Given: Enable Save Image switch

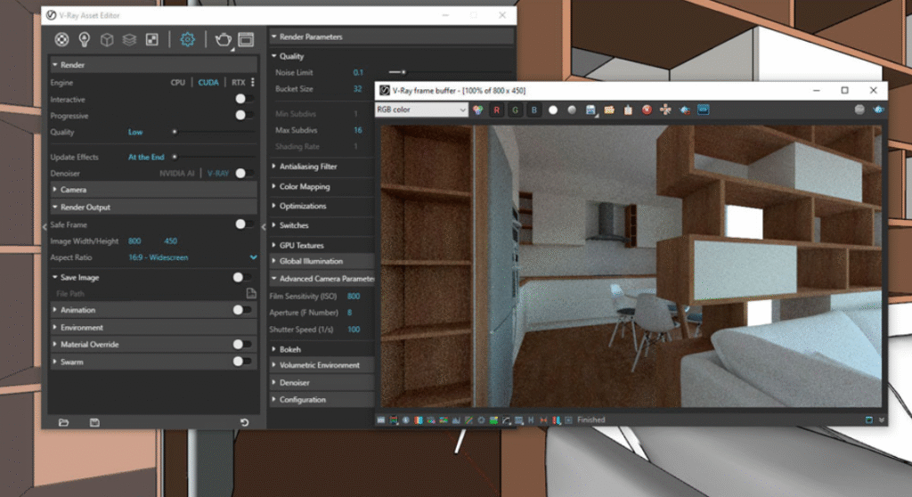Looking at the screenshot, I should [x=242, y=278].
